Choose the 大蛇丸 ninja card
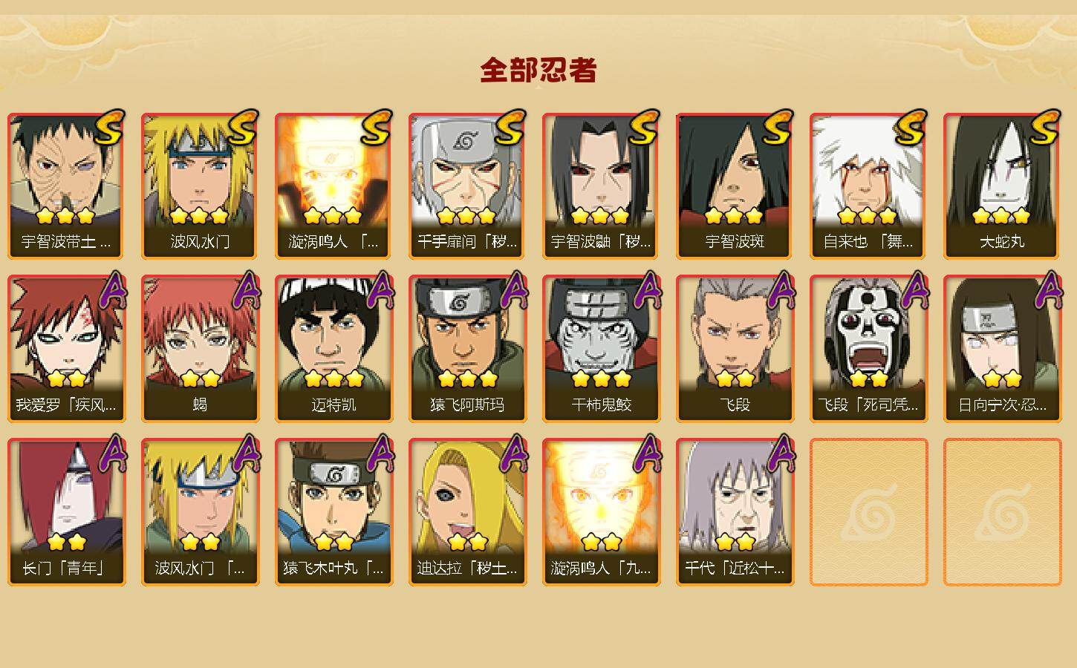Viewport: 1077px width, 668px height. point(1002,186)
